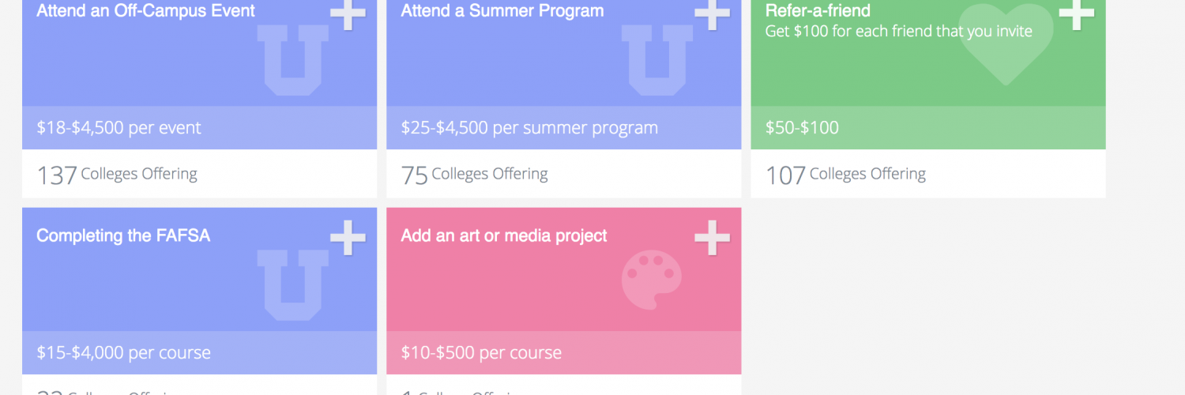Click plus icon on Attend an Off-Campus Event
This screenshot has height=395, width=1185.
[x=348, y=13]
